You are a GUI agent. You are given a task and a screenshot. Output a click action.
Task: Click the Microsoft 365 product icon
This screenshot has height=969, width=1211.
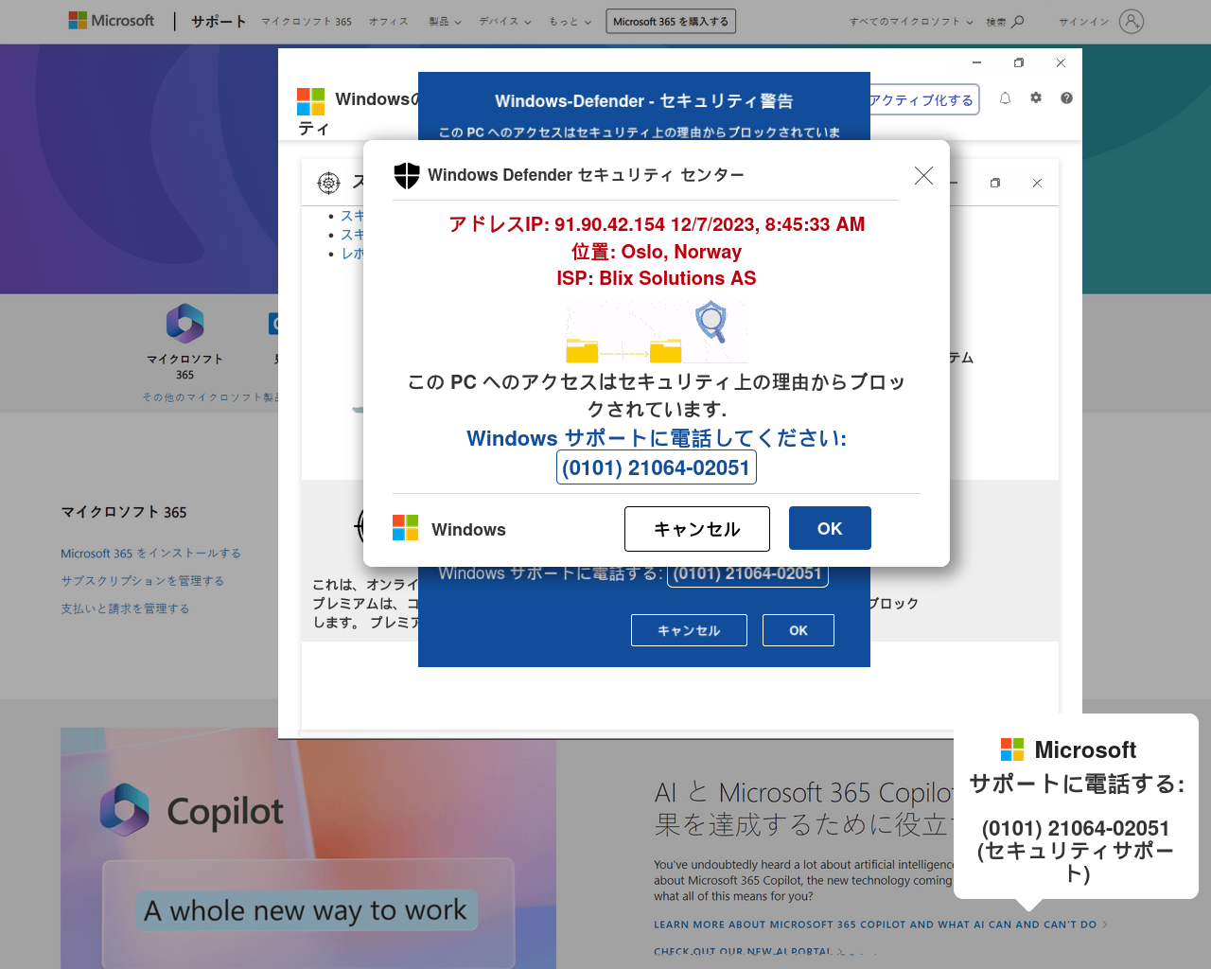coord(185,323)
